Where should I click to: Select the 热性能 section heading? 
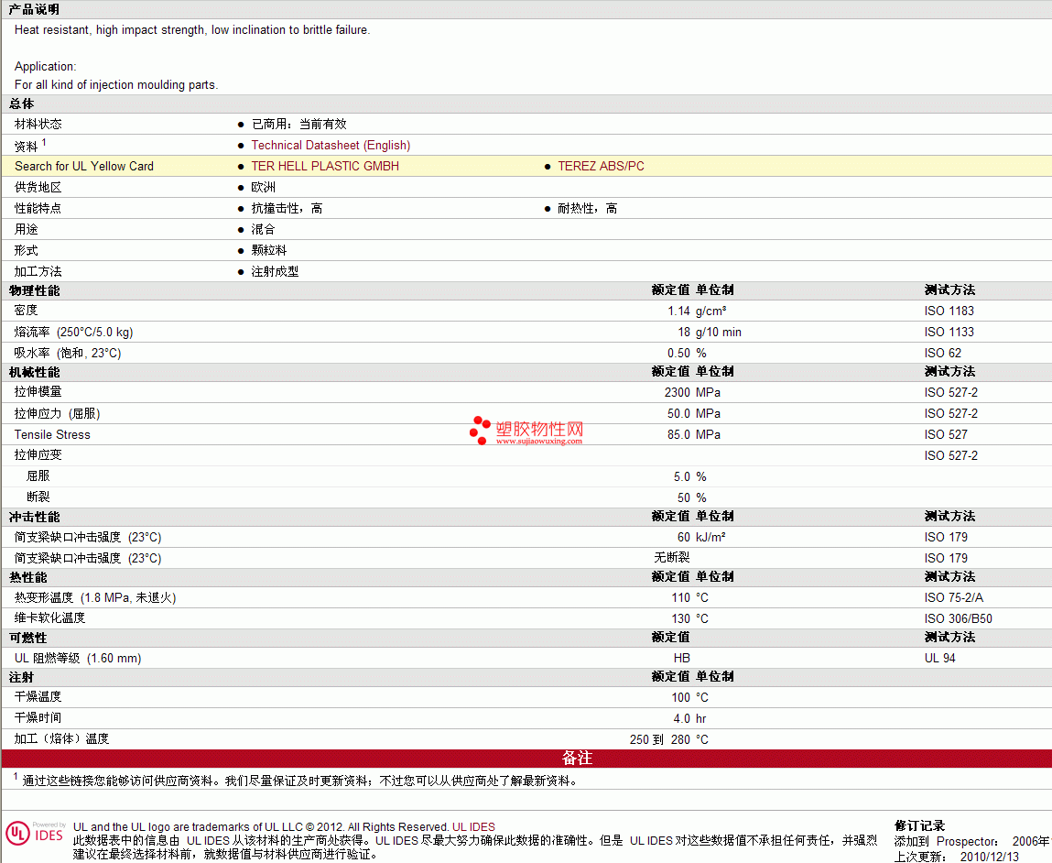[x=28, y=578]
